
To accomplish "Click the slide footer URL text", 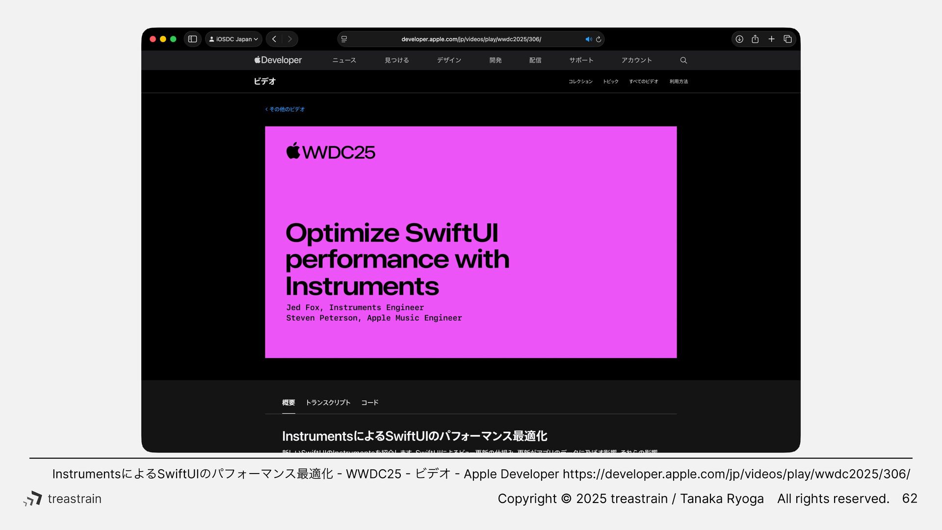I will (x=736, y=474).
